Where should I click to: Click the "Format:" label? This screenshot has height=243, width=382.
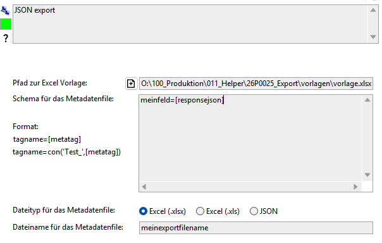[25, 127]
